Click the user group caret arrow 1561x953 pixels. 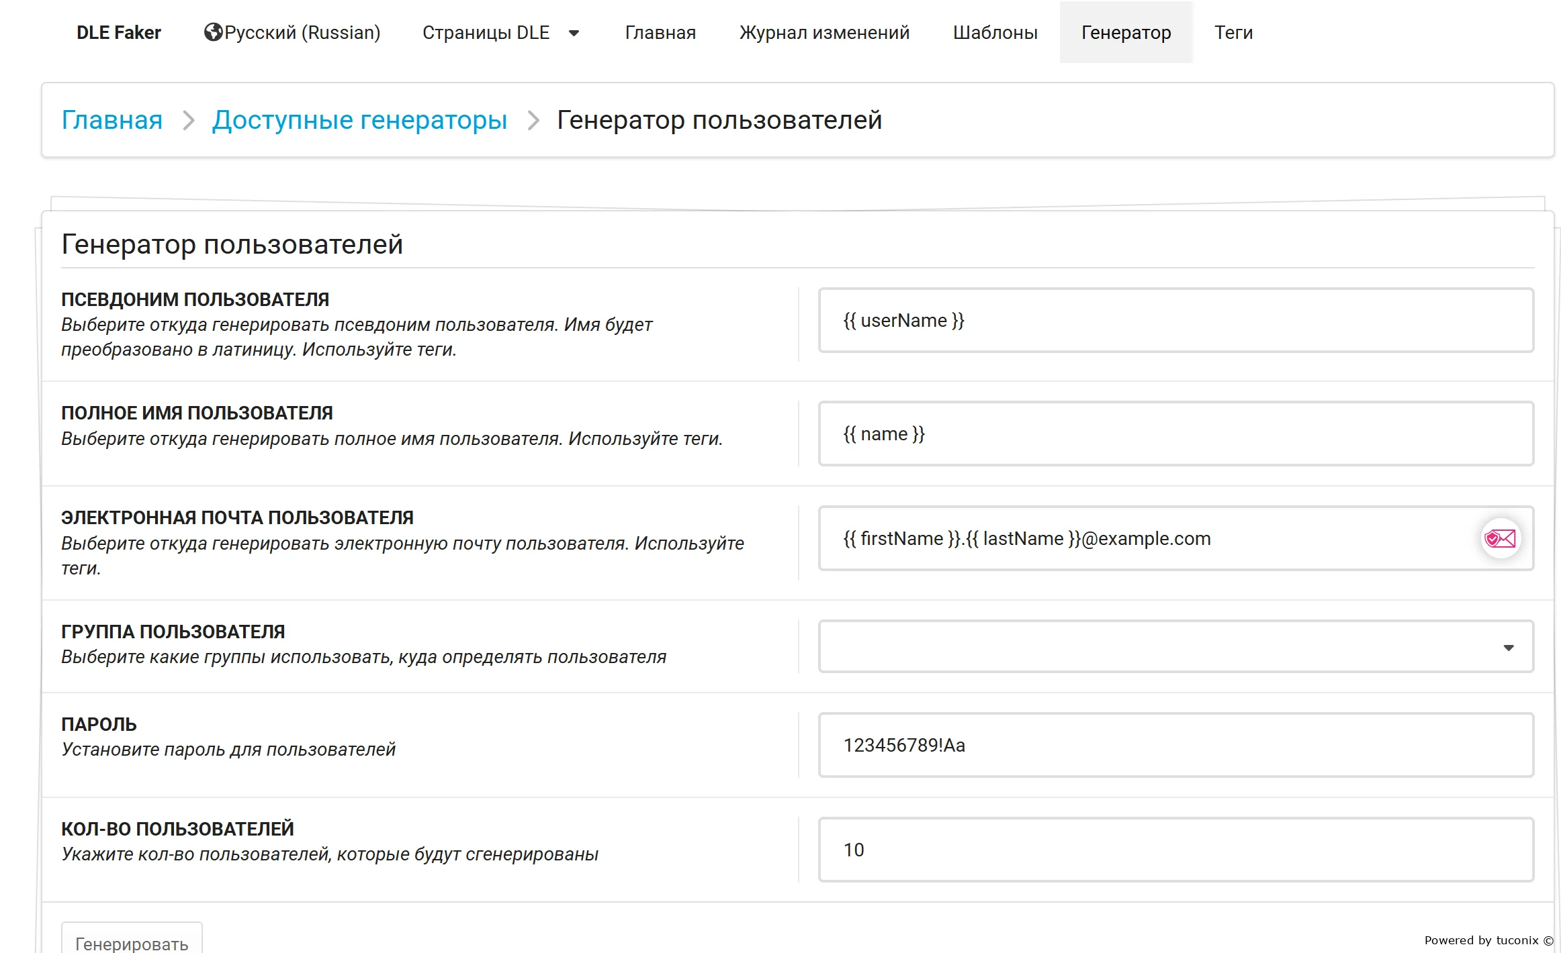[x=1509, y=648]
